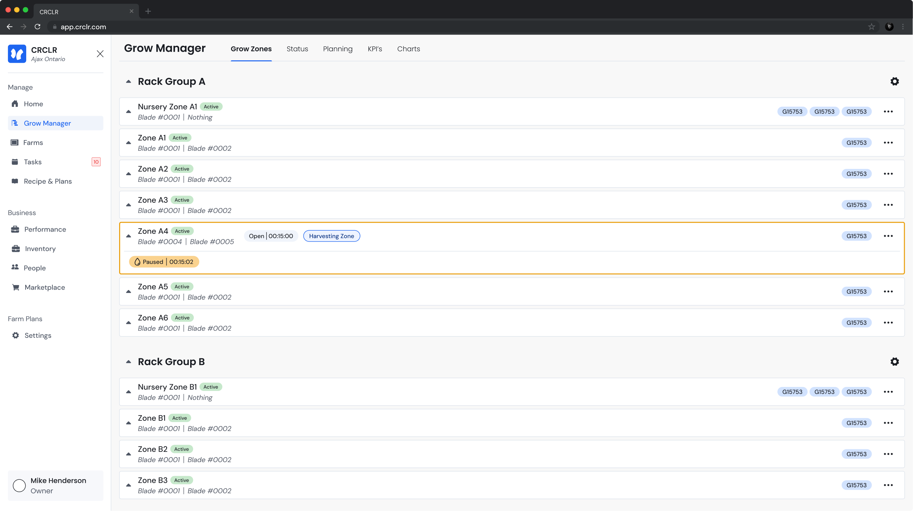
Task: Click the Paused 00:15:02 badge
Action: click(164, 262)
